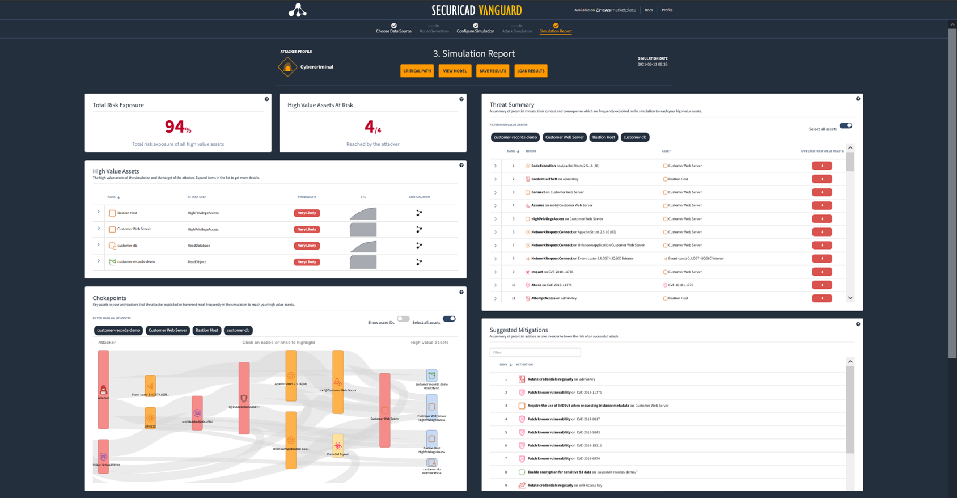The width and height of the screenshot is (957, 498).
Task: Select the eni network interface node
Action: 197,413
